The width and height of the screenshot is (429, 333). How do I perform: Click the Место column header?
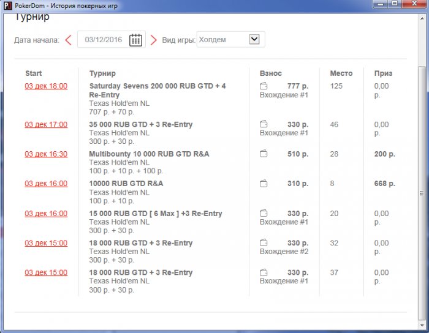(x=341, y=73)
